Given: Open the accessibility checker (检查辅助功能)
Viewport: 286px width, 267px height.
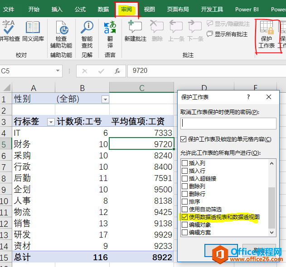Looking at the screenshot, I should pos(61,34).
